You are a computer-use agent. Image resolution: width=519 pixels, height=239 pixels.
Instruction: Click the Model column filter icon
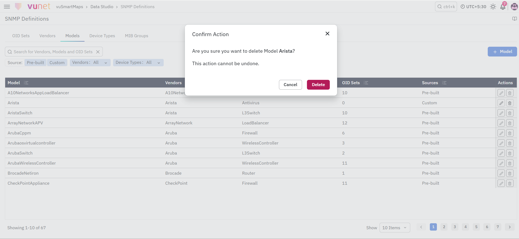(x=26, y=83)
